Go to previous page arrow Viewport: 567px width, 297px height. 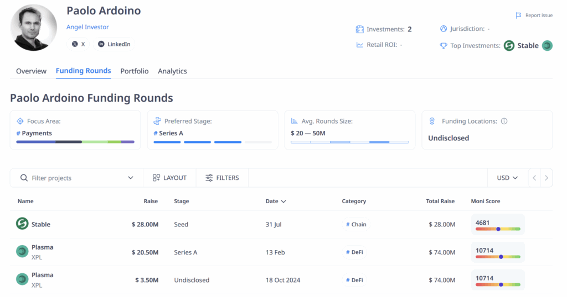534,178
